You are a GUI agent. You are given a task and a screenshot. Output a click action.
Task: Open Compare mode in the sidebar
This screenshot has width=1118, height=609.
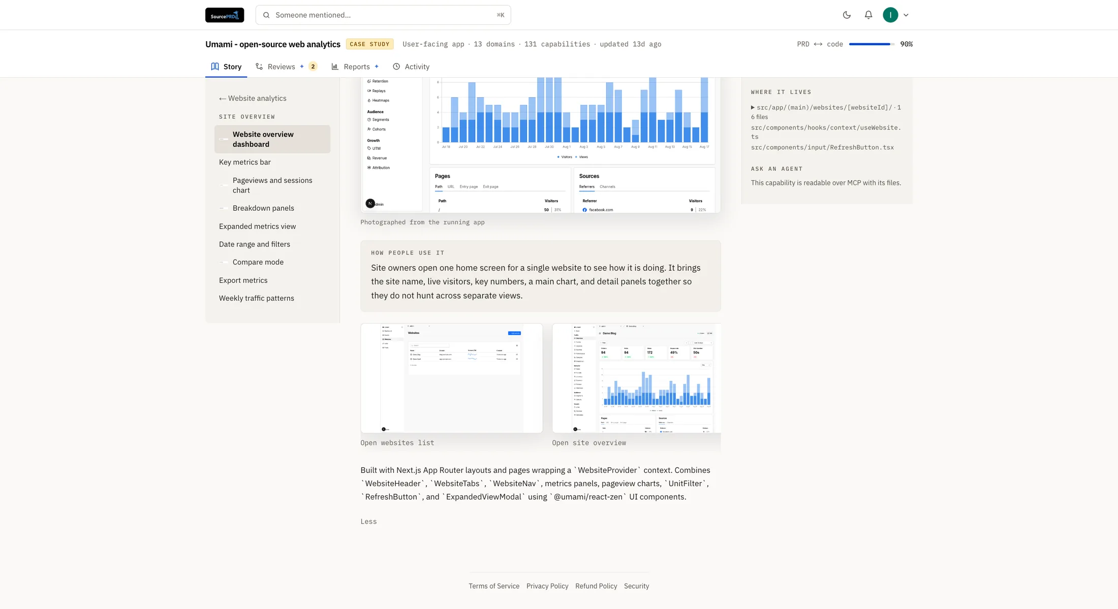coord(258,262)
